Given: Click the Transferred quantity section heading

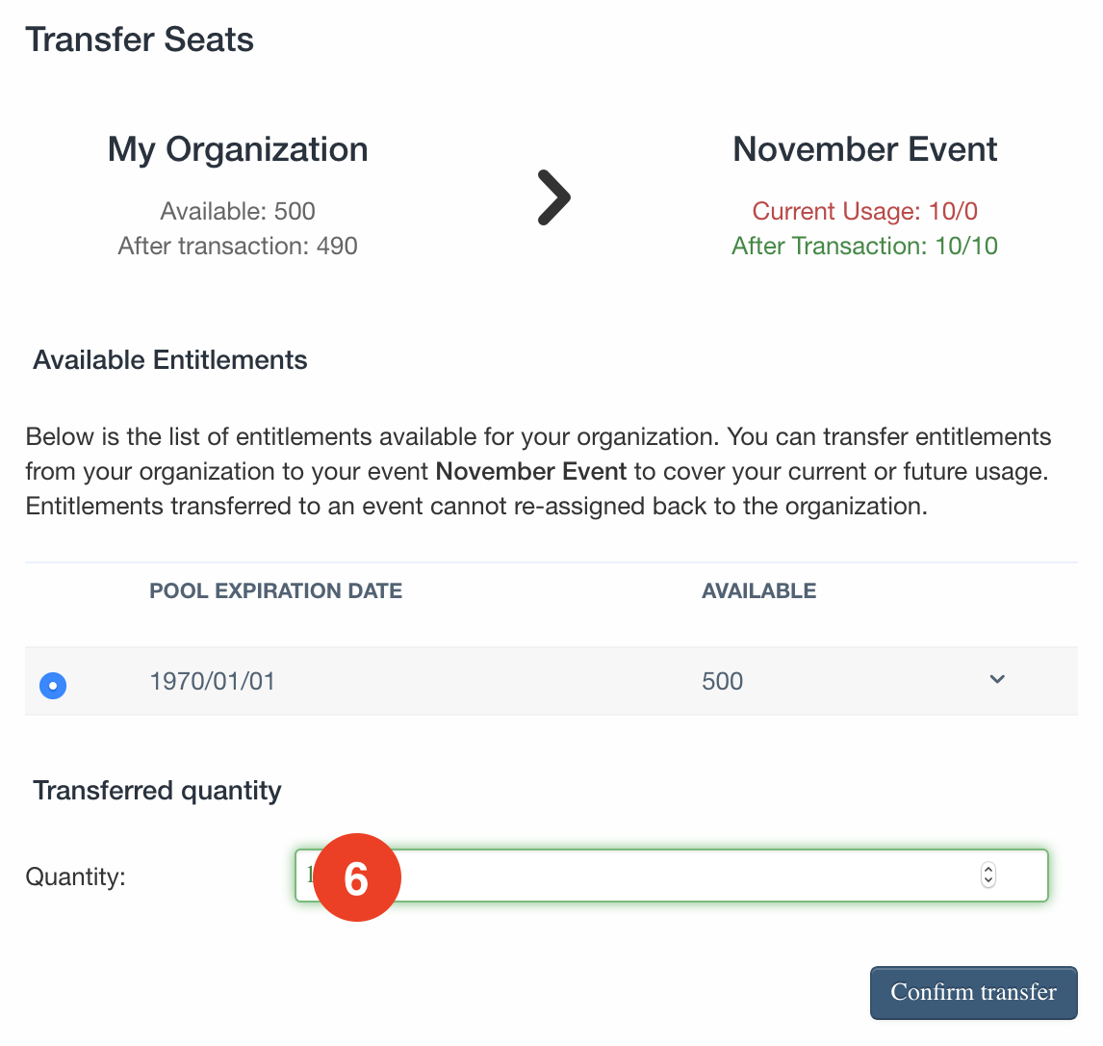Looking at the screenshot, I should pos(157,791).
